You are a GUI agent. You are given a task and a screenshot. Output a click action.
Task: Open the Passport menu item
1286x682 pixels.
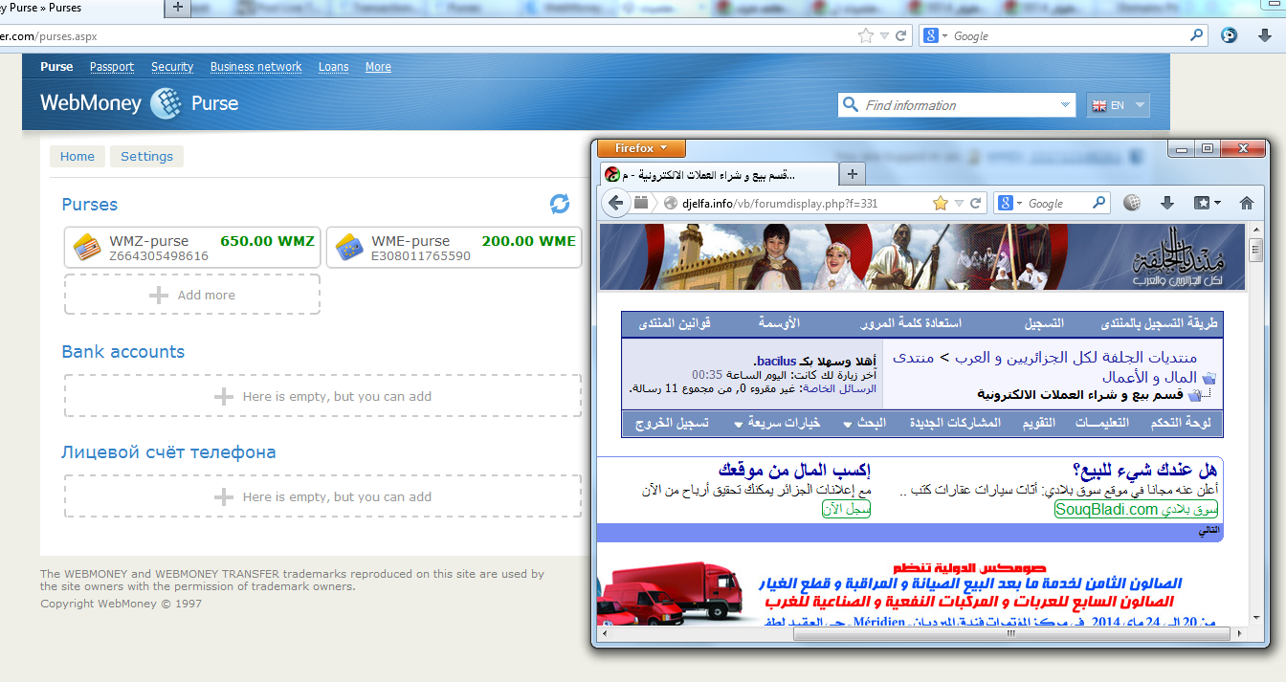coord(112,67)
